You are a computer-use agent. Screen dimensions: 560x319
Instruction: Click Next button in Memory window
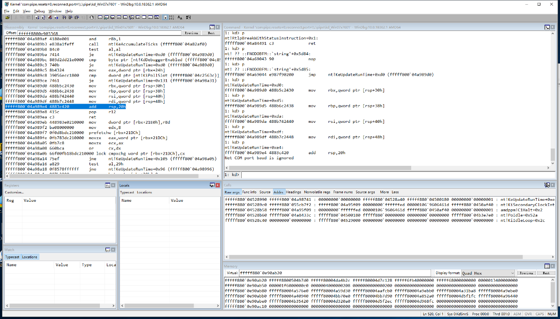click(x=546, y=273)
